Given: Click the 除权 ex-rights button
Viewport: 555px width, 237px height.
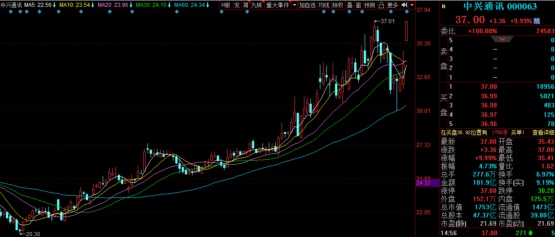Looking at the screenshot, I should coord(338,5).
